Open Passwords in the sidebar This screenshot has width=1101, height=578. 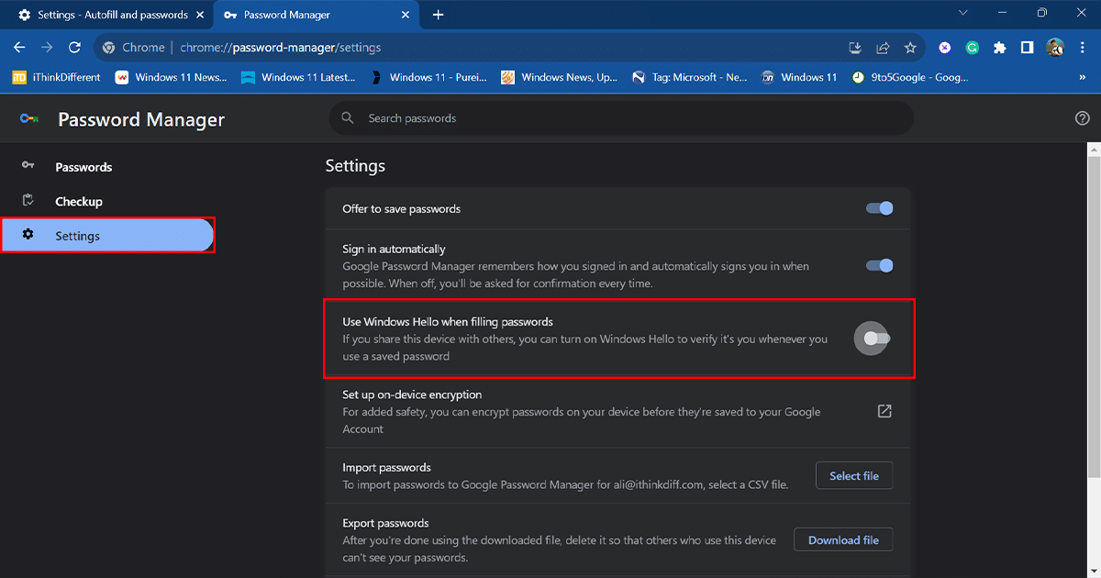[x=83, y=167]
